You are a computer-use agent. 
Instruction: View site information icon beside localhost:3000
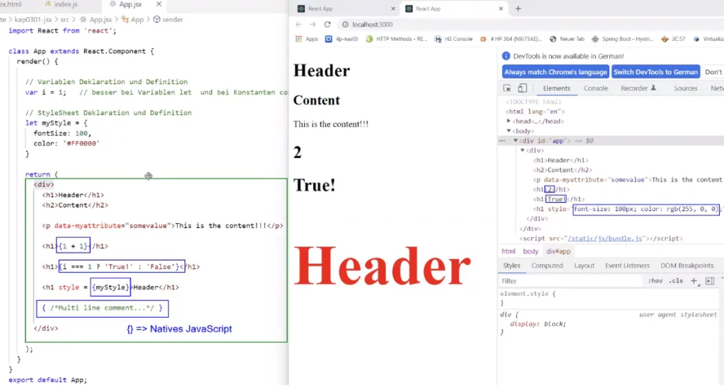[345, 25]
